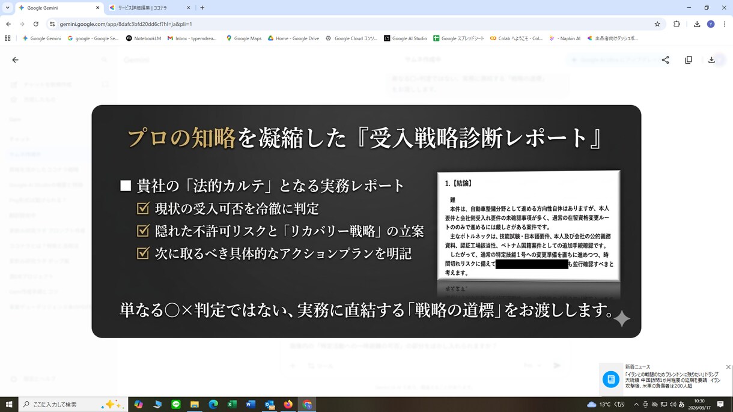View site information icon in address bar
This screenshot has width=733, height=412.
click(52, 24)
